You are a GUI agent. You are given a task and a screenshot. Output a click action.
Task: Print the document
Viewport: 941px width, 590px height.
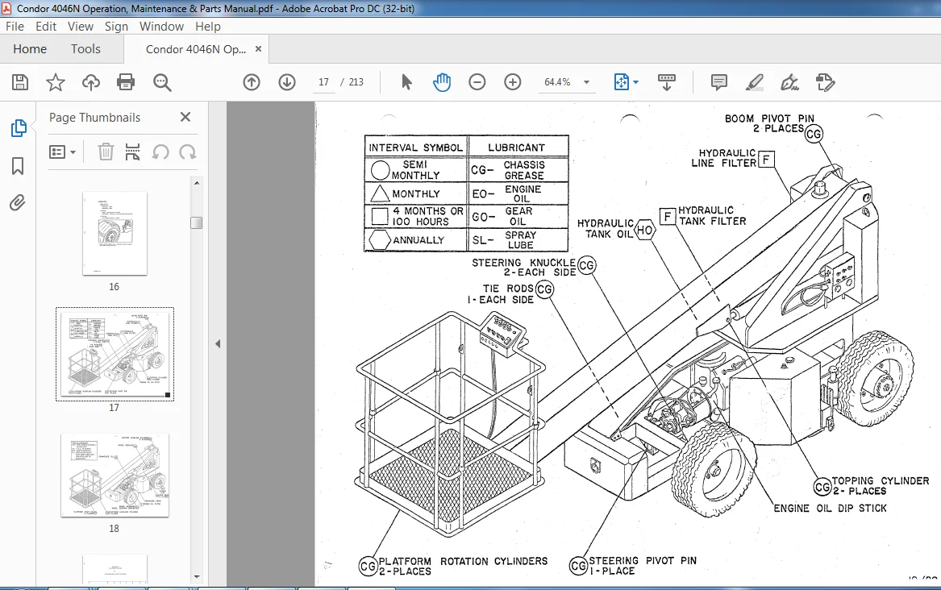point(126,82)
